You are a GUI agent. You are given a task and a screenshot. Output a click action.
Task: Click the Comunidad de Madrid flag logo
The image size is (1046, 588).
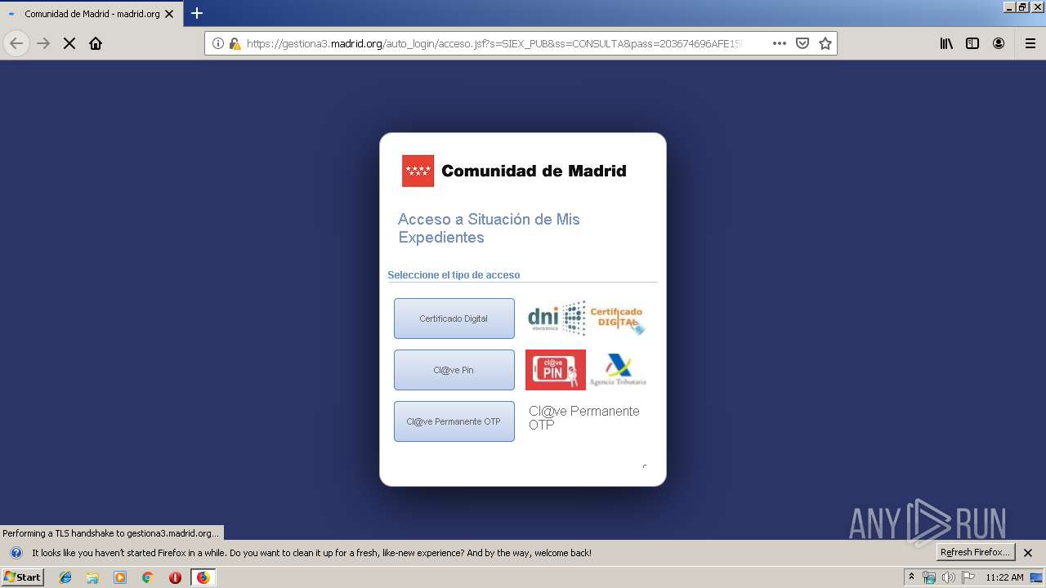coord(418,171)
